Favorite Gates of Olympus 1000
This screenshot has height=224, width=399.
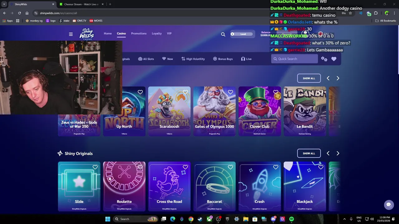[x=230, y=92]
